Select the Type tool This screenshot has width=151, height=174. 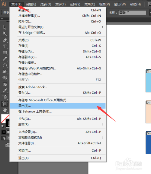5,46
